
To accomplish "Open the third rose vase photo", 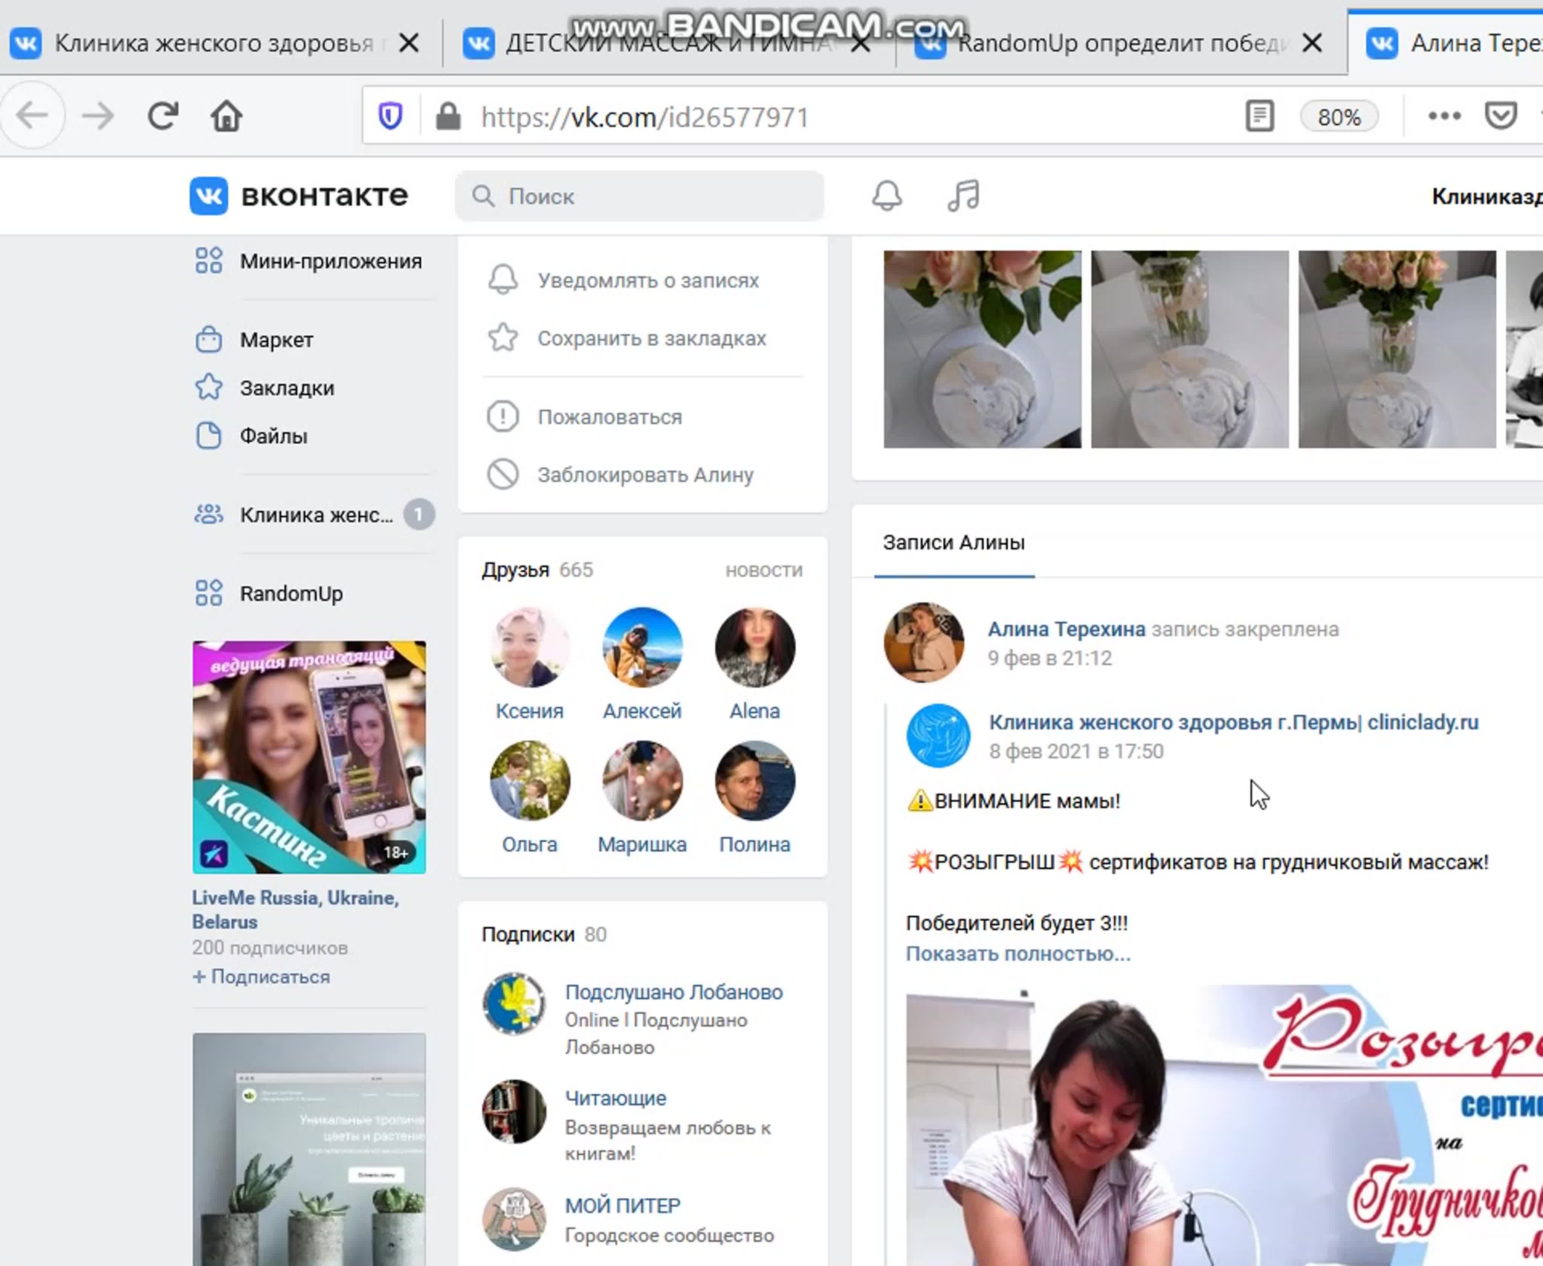I will (1397, 349).
